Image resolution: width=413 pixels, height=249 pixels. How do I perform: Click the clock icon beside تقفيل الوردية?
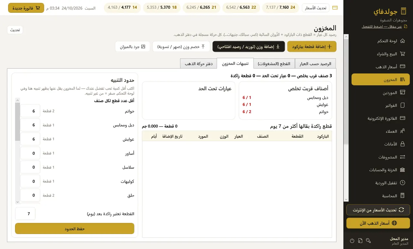[402, 183]
